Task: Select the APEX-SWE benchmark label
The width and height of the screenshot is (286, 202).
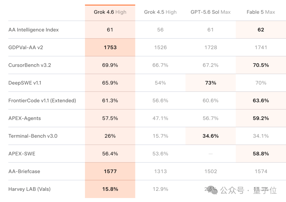Action: (22, 154)
